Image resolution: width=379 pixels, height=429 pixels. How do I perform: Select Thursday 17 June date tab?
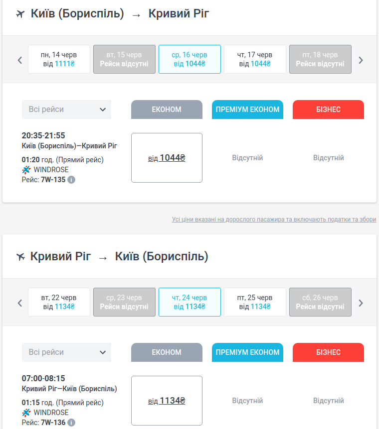click(x=255, y=59)
